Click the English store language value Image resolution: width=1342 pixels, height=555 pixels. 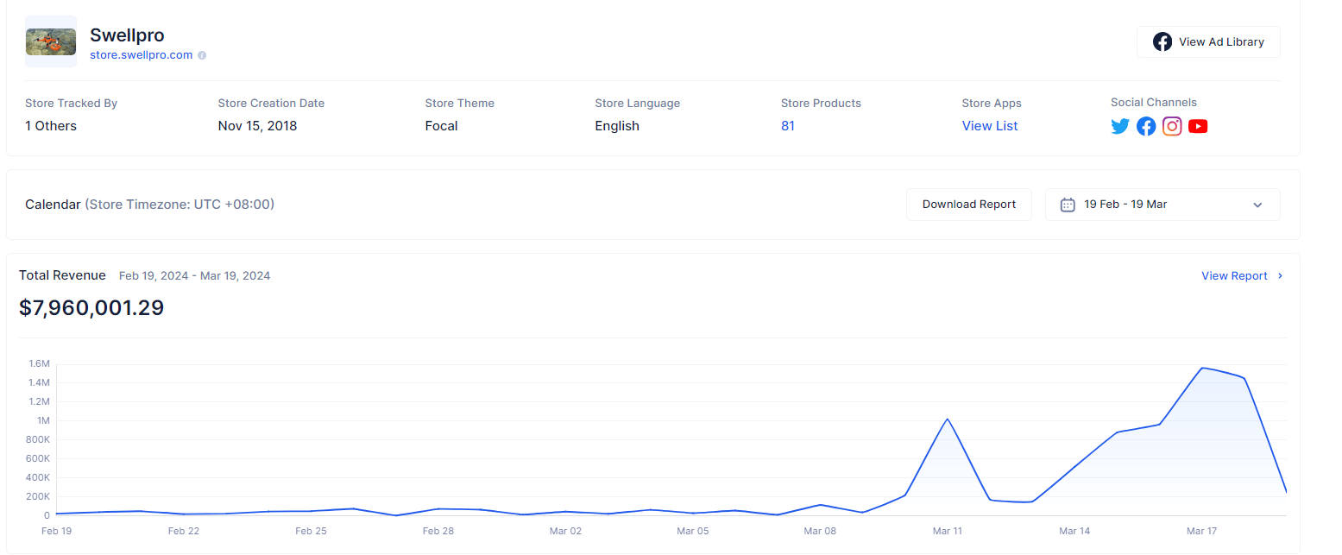(617, 126)
